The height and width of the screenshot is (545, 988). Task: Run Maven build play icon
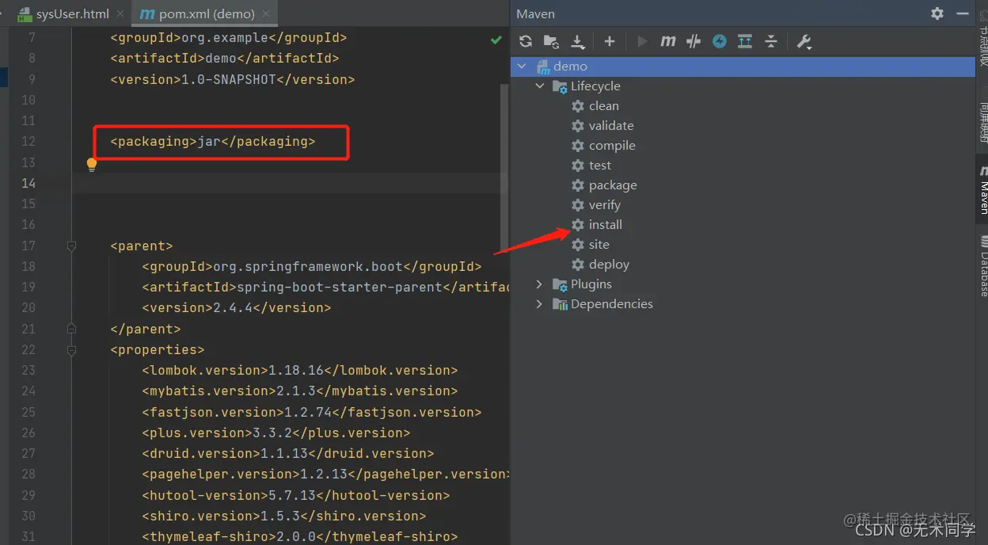coord(642,41)
